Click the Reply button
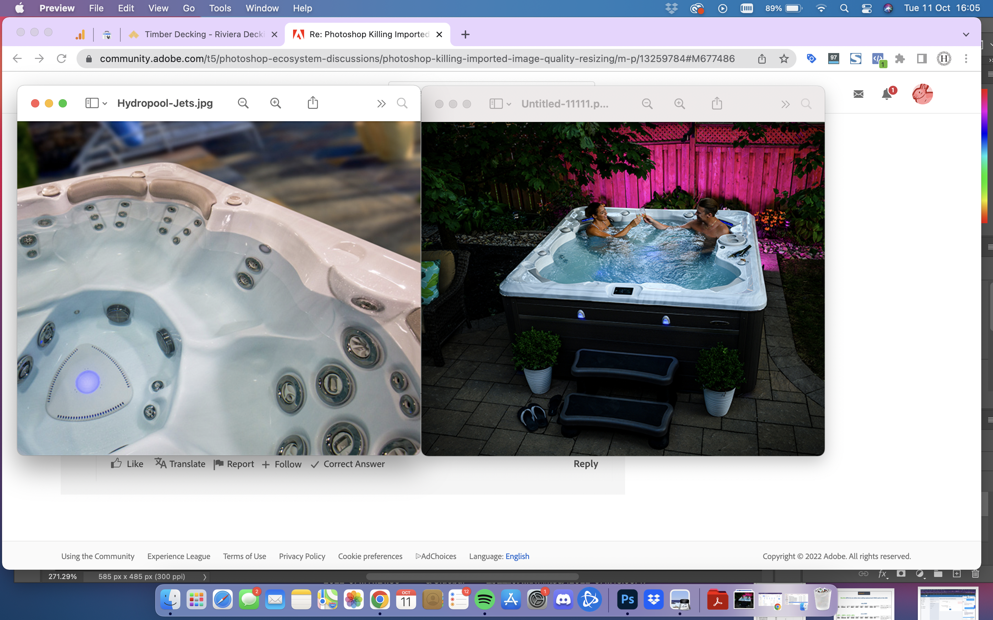The width and height of the screenshot is (993, 620). [x=585, y=464]
